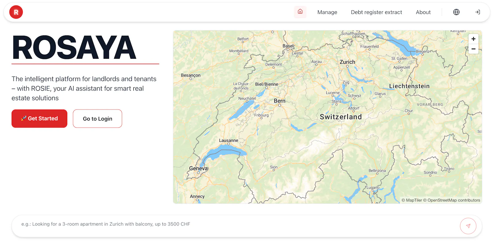Screen dimensions: 493x247
Task: Click Aarau label on the map
Action: 316,62
